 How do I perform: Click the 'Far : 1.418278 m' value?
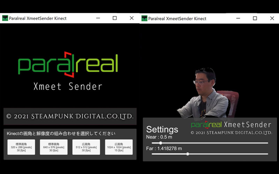pyautogui.click(x=164, y=149)
